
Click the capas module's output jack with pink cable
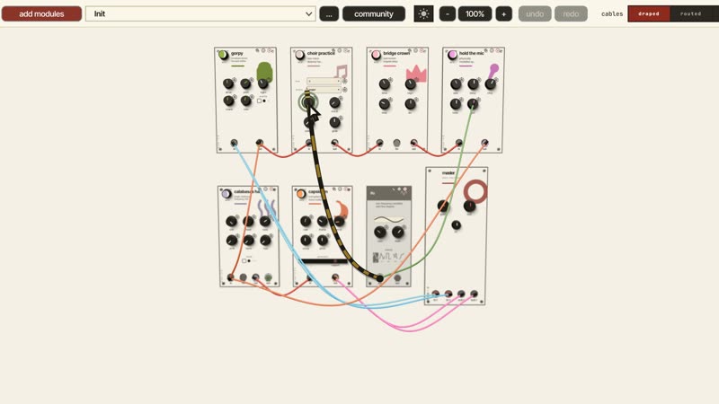tap(335, 277)
